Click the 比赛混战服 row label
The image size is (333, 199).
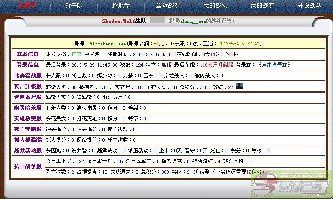click(27, 76)
